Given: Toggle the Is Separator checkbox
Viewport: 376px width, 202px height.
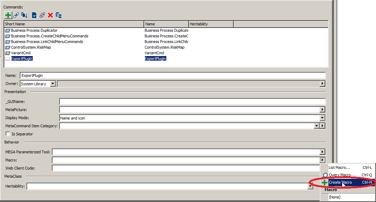Looking at the screenshot, I should coord(8,134).
